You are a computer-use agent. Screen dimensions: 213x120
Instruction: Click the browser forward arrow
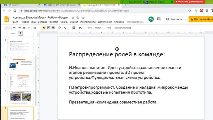[10, 11]
